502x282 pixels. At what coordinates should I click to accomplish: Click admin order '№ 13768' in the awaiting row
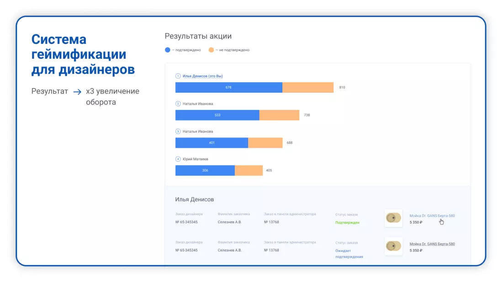tap(271, 250)
